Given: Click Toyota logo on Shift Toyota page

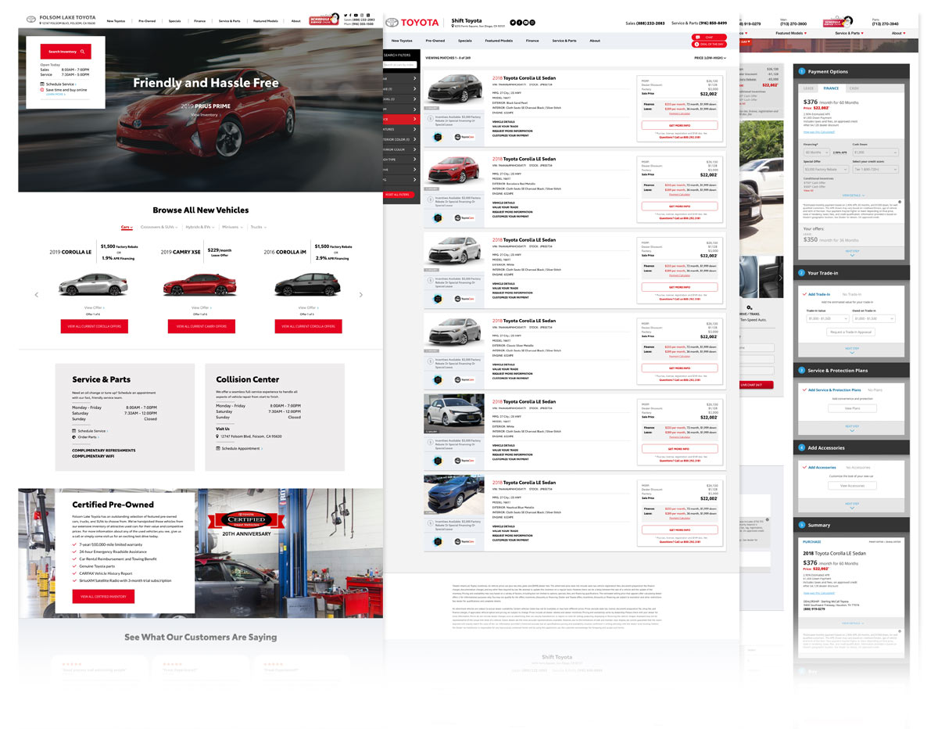Looking at the screenshot, I should click(x=413, y=23).
